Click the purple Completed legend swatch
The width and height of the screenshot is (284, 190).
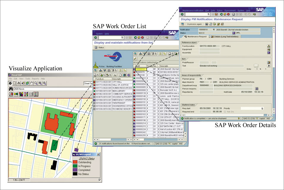[x=75, y=170]
